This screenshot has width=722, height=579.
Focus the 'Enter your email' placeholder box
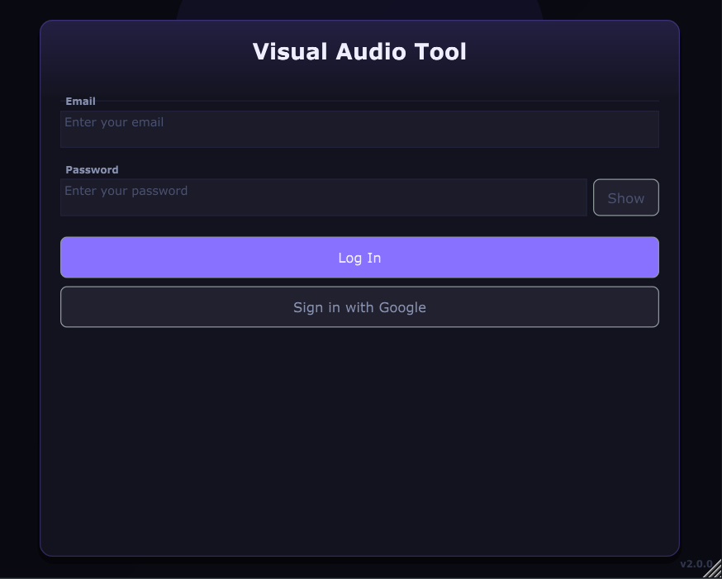[359, 129]
